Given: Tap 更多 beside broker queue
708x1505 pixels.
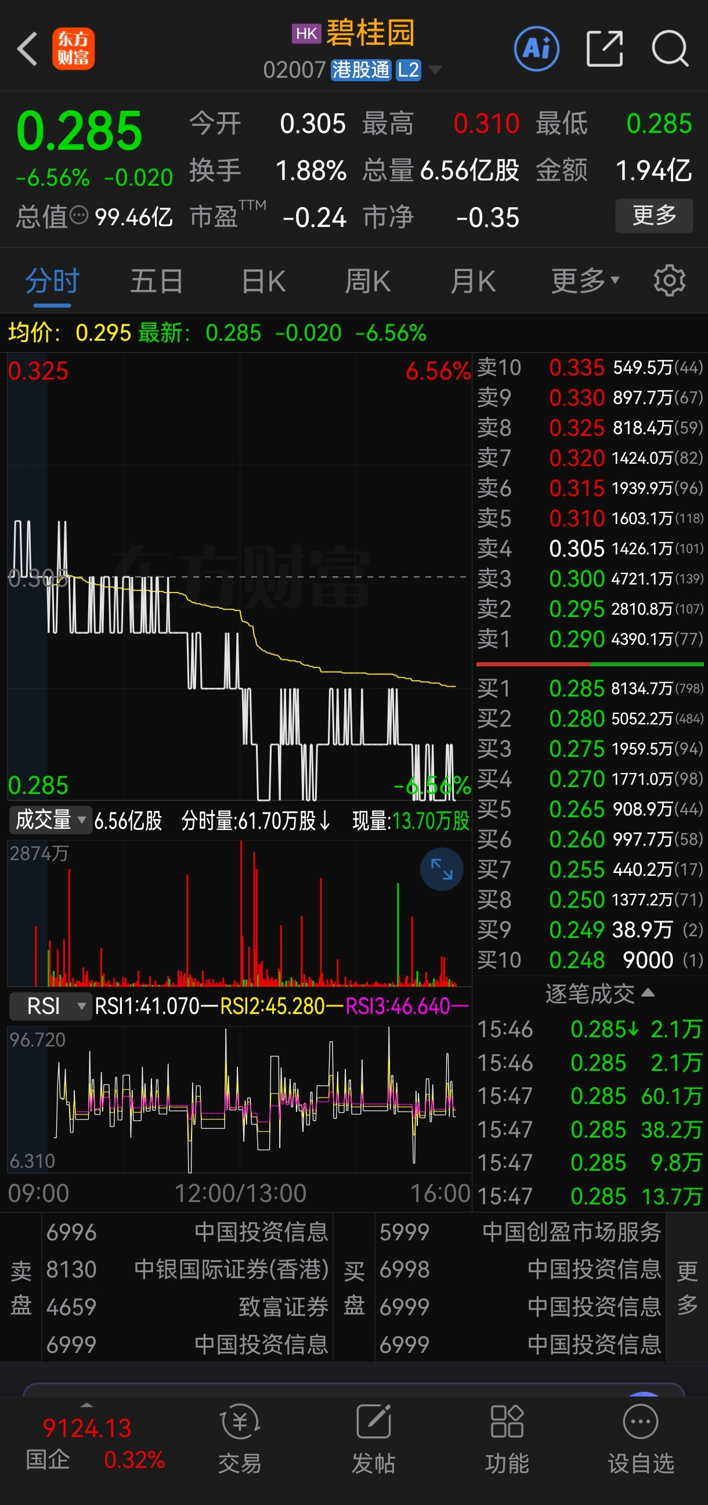Looking at the screenshot, I should pyautogui.click(x=688, y=1288).
